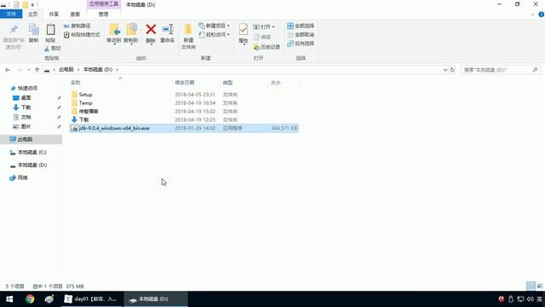This screenshot has width=545, height=307.
Task: Switch to the 主页 (Home) ribbon tab
Action: pos(32,14)
